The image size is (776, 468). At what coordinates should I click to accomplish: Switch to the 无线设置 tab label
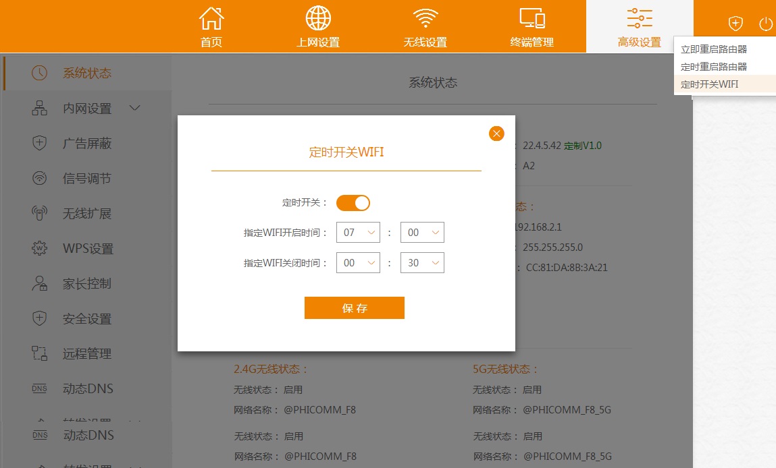coord(425,42)
